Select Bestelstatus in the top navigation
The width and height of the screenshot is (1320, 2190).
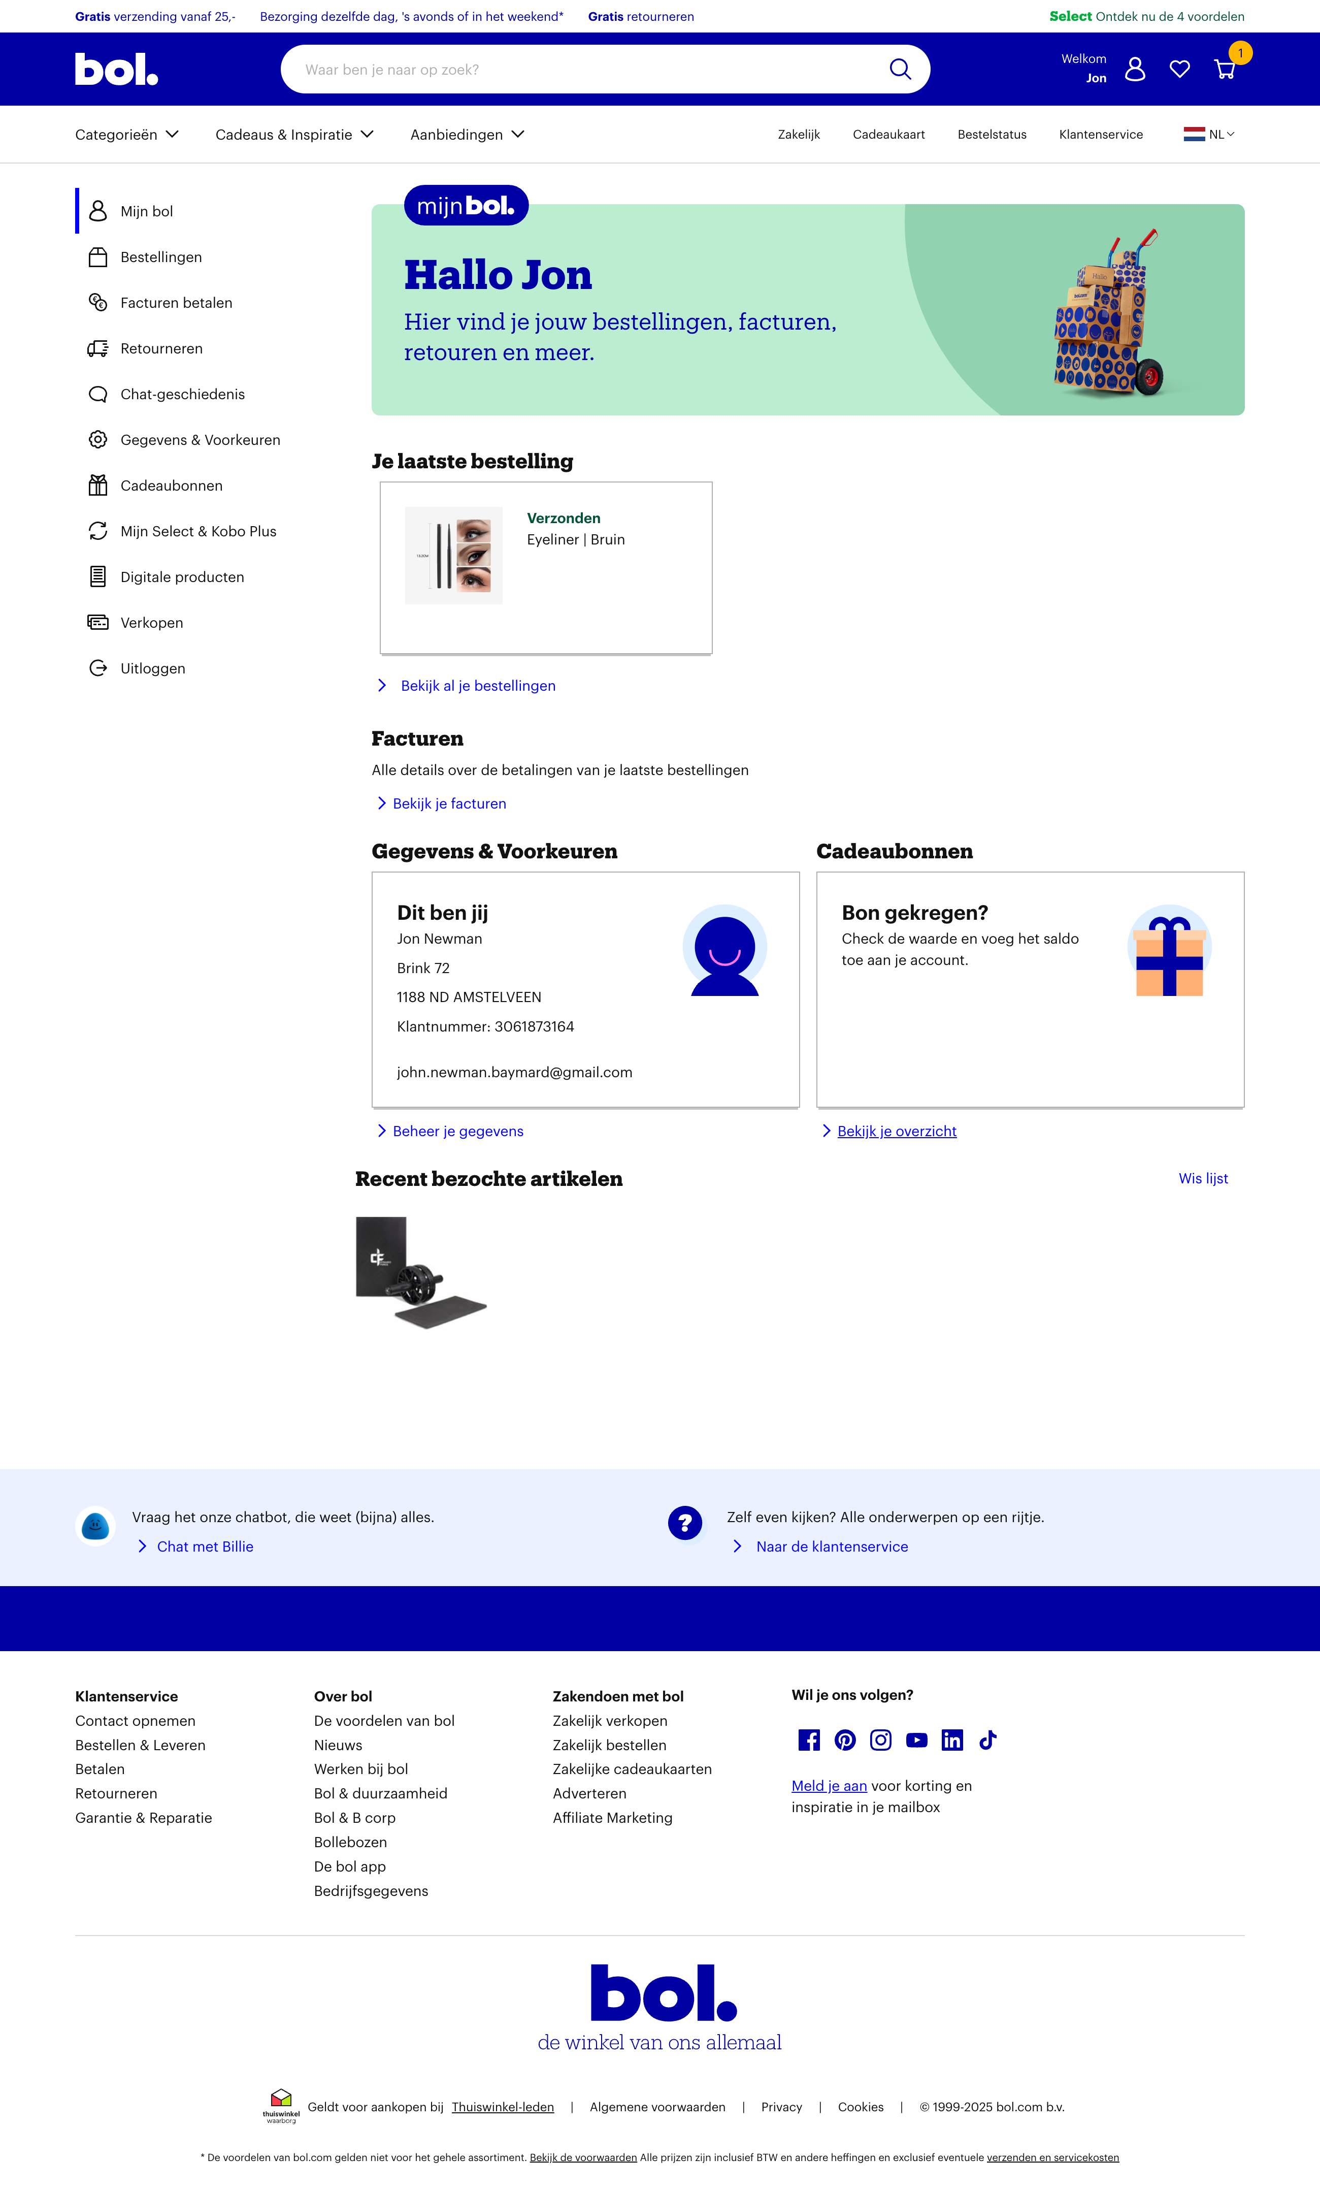[x=992, y=134]
